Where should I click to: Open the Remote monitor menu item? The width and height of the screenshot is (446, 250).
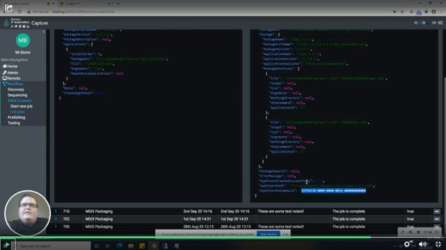point(12,78)
